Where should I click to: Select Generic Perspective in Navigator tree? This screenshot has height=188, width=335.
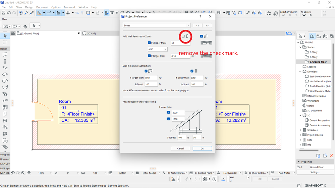point(319,120)
